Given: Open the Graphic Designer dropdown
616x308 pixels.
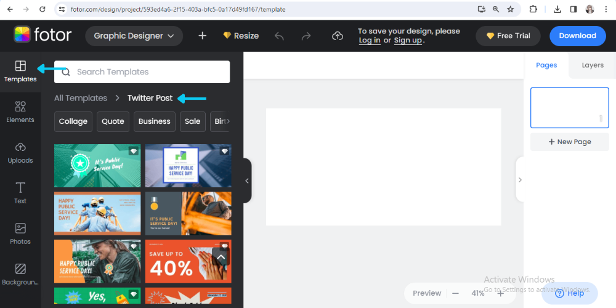Looking at the screenshot, I should 134,36.
